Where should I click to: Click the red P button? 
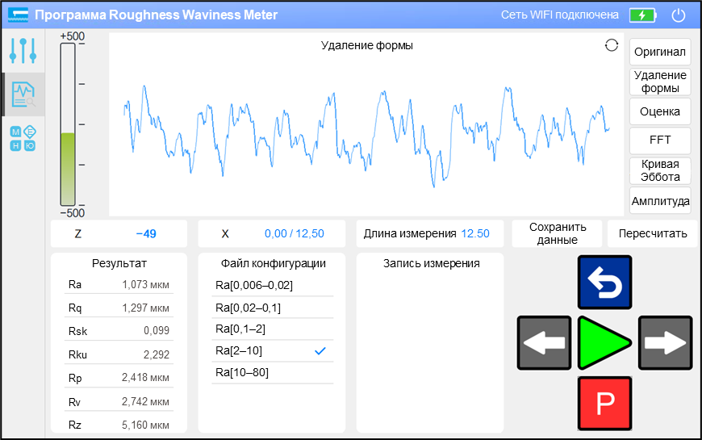604,403
